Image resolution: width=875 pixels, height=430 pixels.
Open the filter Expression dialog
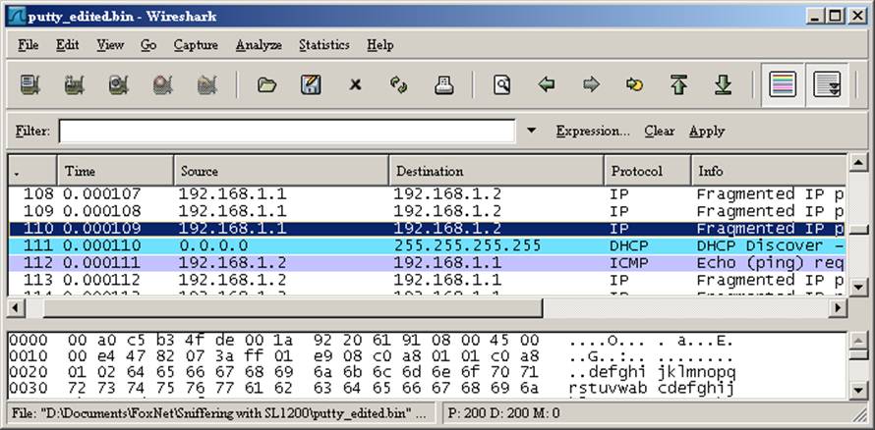click(x=593, y=132)
